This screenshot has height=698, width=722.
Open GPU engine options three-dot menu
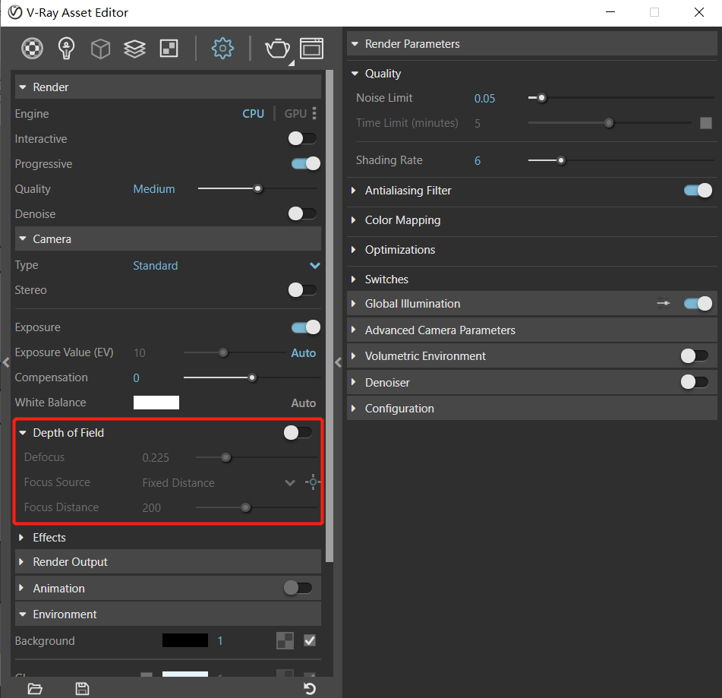[314, 113]
